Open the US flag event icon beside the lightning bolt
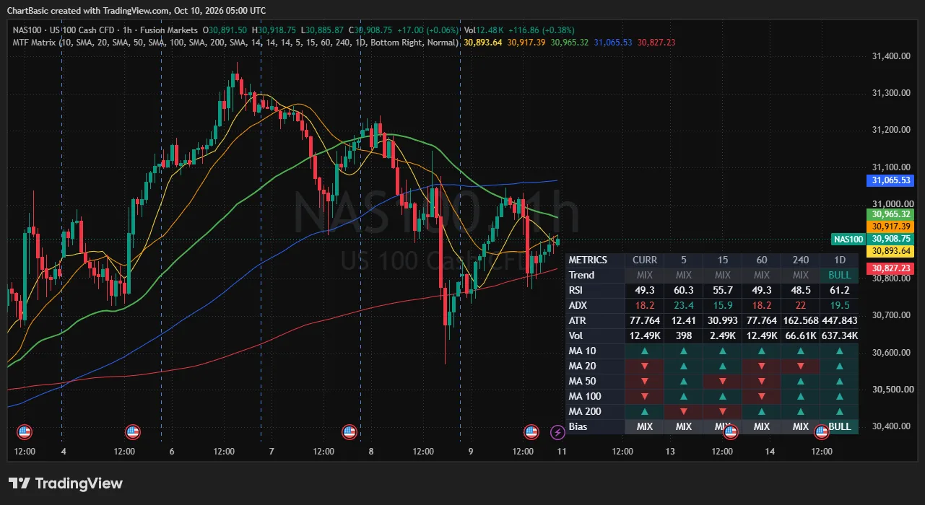925x505 pixels. (x=531, y=432)
